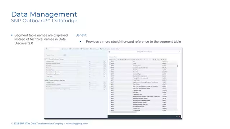Screen dimensions: 230x129
Task: Sort by the Table column header
Action: [112, 62]
